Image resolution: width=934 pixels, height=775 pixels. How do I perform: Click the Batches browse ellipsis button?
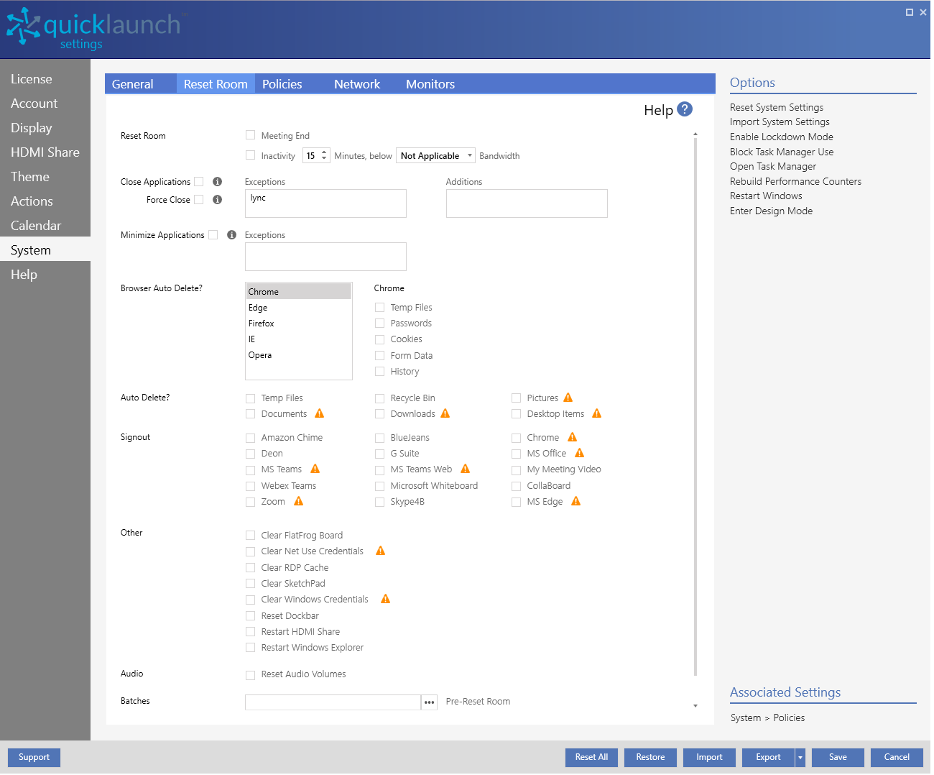point(430,702)
